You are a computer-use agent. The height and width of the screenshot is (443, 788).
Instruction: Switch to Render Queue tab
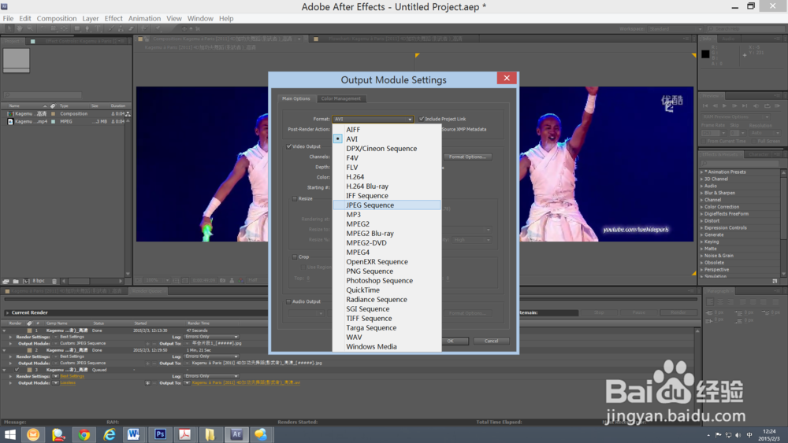click(147, 291)
